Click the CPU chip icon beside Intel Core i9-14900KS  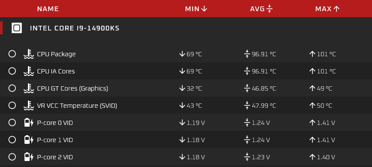[x=17, y=28]
